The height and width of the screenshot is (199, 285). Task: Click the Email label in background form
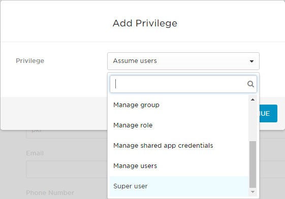click(35, 153)
